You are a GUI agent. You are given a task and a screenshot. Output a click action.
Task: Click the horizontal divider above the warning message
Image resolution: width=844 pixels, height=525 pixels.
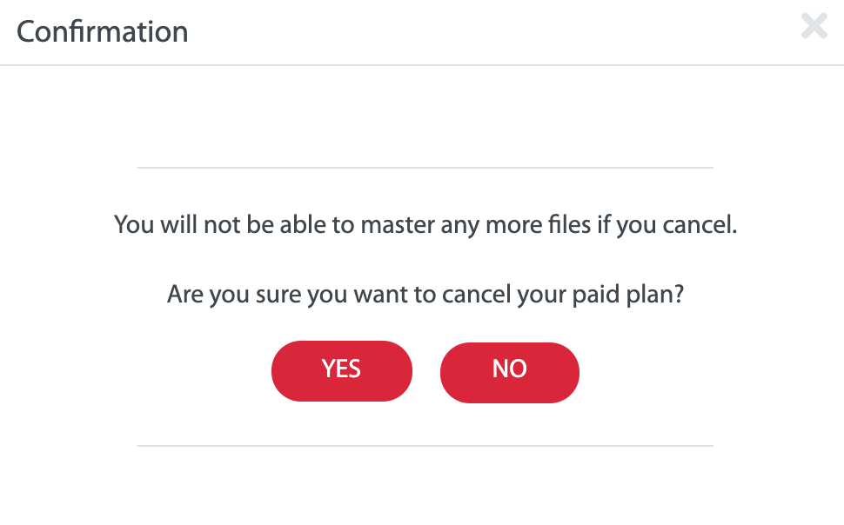pos(425,168)
